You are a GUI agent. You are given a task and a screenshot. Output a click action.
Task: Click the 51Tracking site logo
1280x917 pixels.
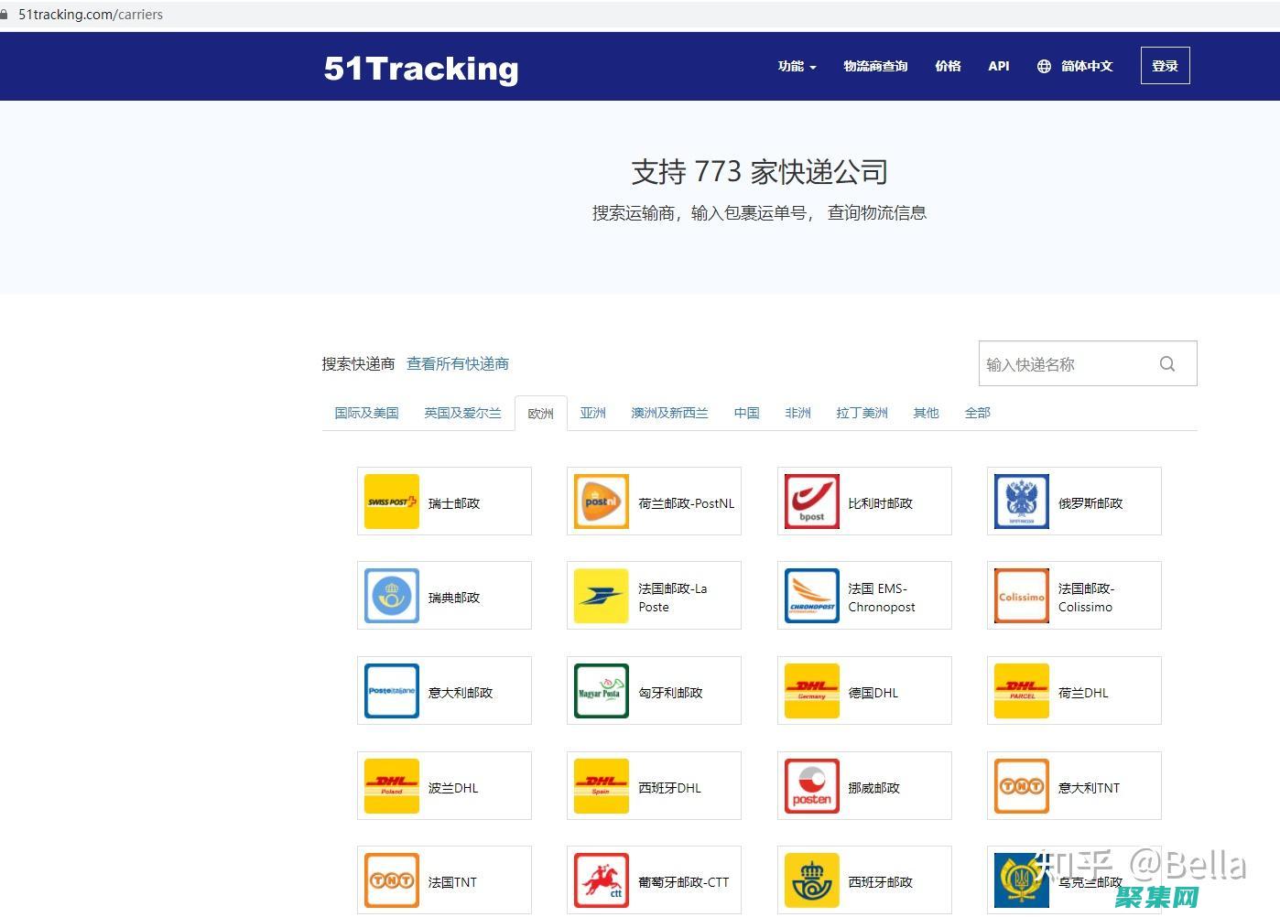pos(421,69)
